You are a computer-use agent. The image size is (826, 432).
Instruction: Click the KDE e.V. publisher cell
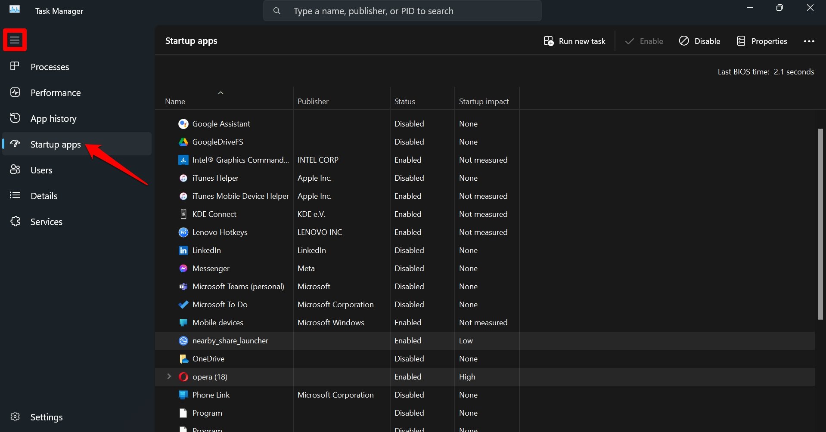[x=311, y=214]
